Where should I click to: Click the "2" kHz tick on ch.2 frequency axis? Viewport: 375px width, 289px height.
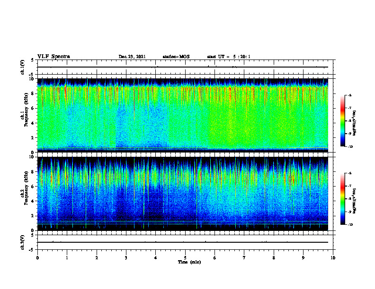[x=33, y=216]
